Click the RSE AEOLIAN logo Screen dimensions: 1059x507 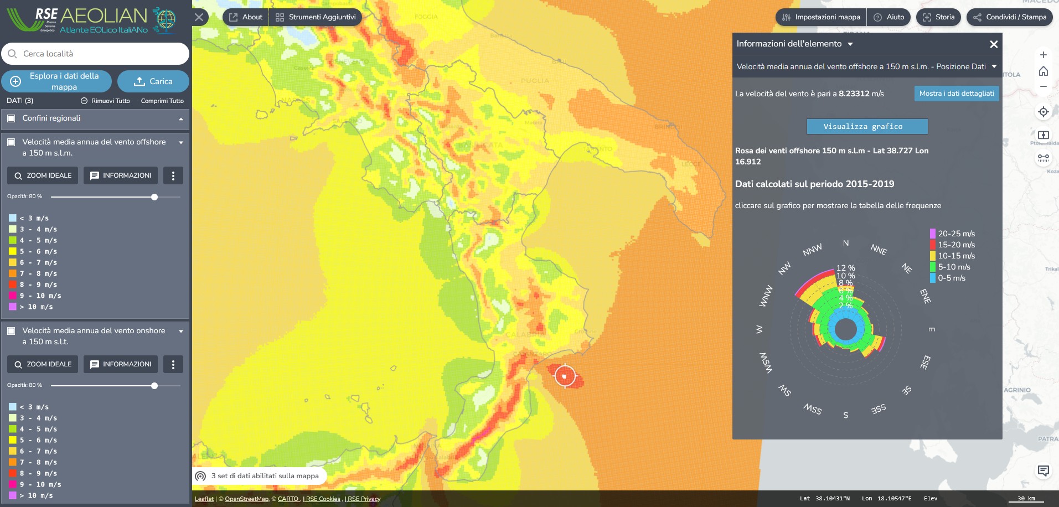pyautogui.click(x=92, y=20)
